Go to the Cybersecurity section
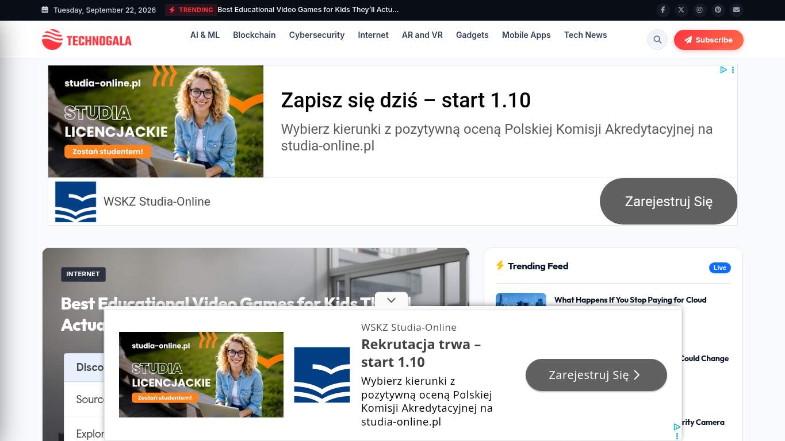The height and width of the screenshot is (441, 785). click(x=317, y=35)
